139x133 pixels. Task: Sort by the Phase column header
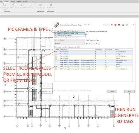tap(117, 50)
